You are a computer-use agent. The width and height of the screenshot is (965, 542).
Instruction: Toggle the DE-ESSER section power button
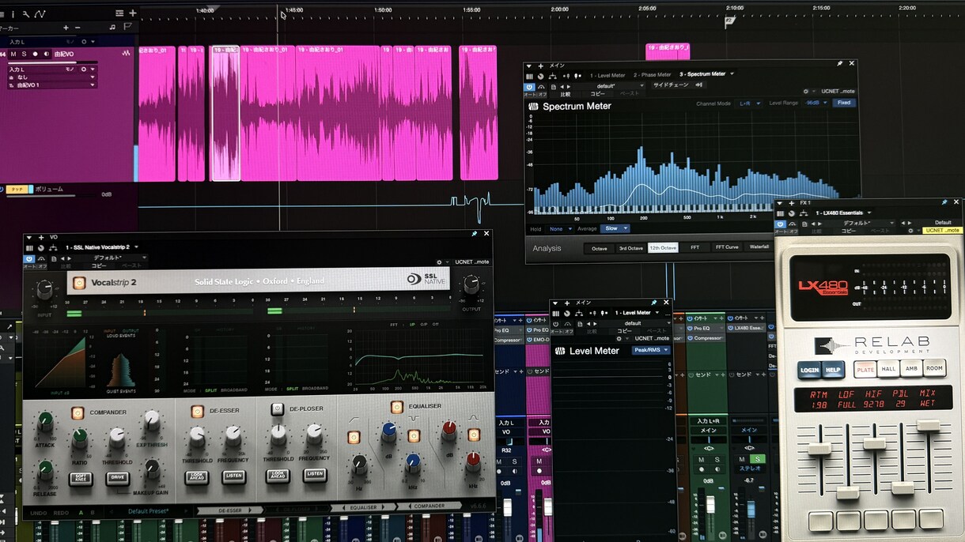(x=198, y=411)
